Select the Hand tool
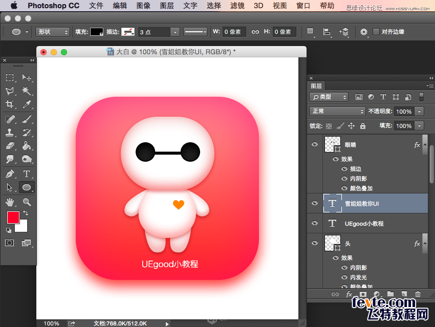Image resolution: width=435 pixels, height=327 pixels. coord(10,202)
